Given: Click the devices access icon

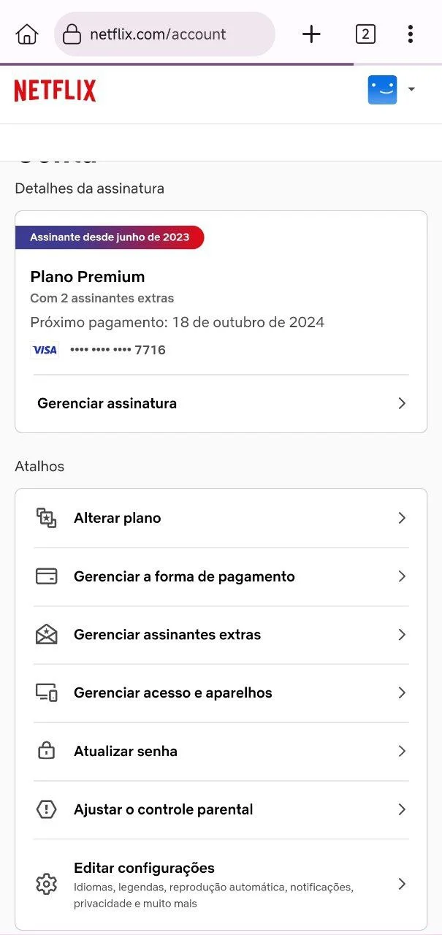Looking at the screenshot, I should tap(46, 693).
